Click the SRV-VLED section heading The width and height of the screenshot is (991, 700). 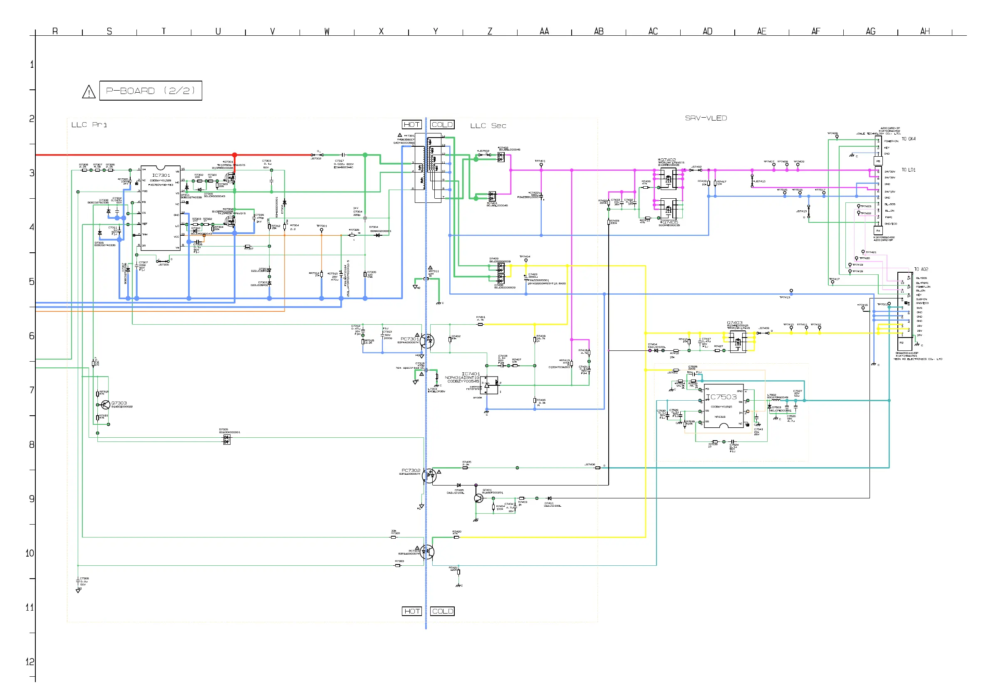click(x=706, y=118)
